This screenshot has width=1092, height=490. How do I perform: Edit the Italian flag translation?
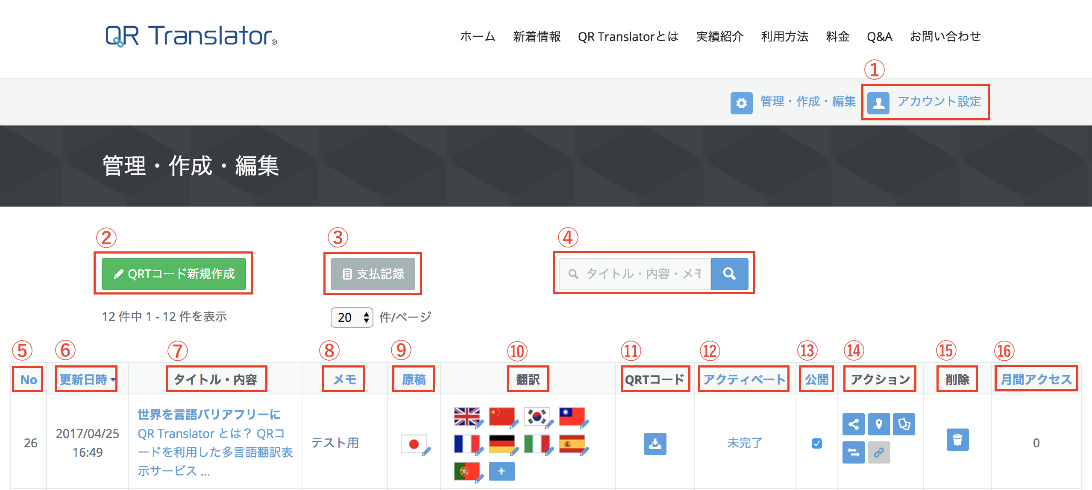click(x=539, y=445)
